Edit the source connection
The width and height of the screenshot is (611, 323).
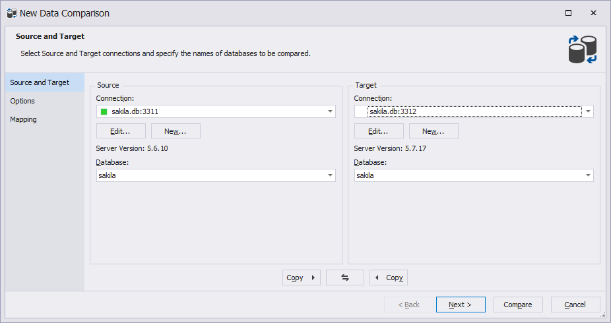coord(121,131)
